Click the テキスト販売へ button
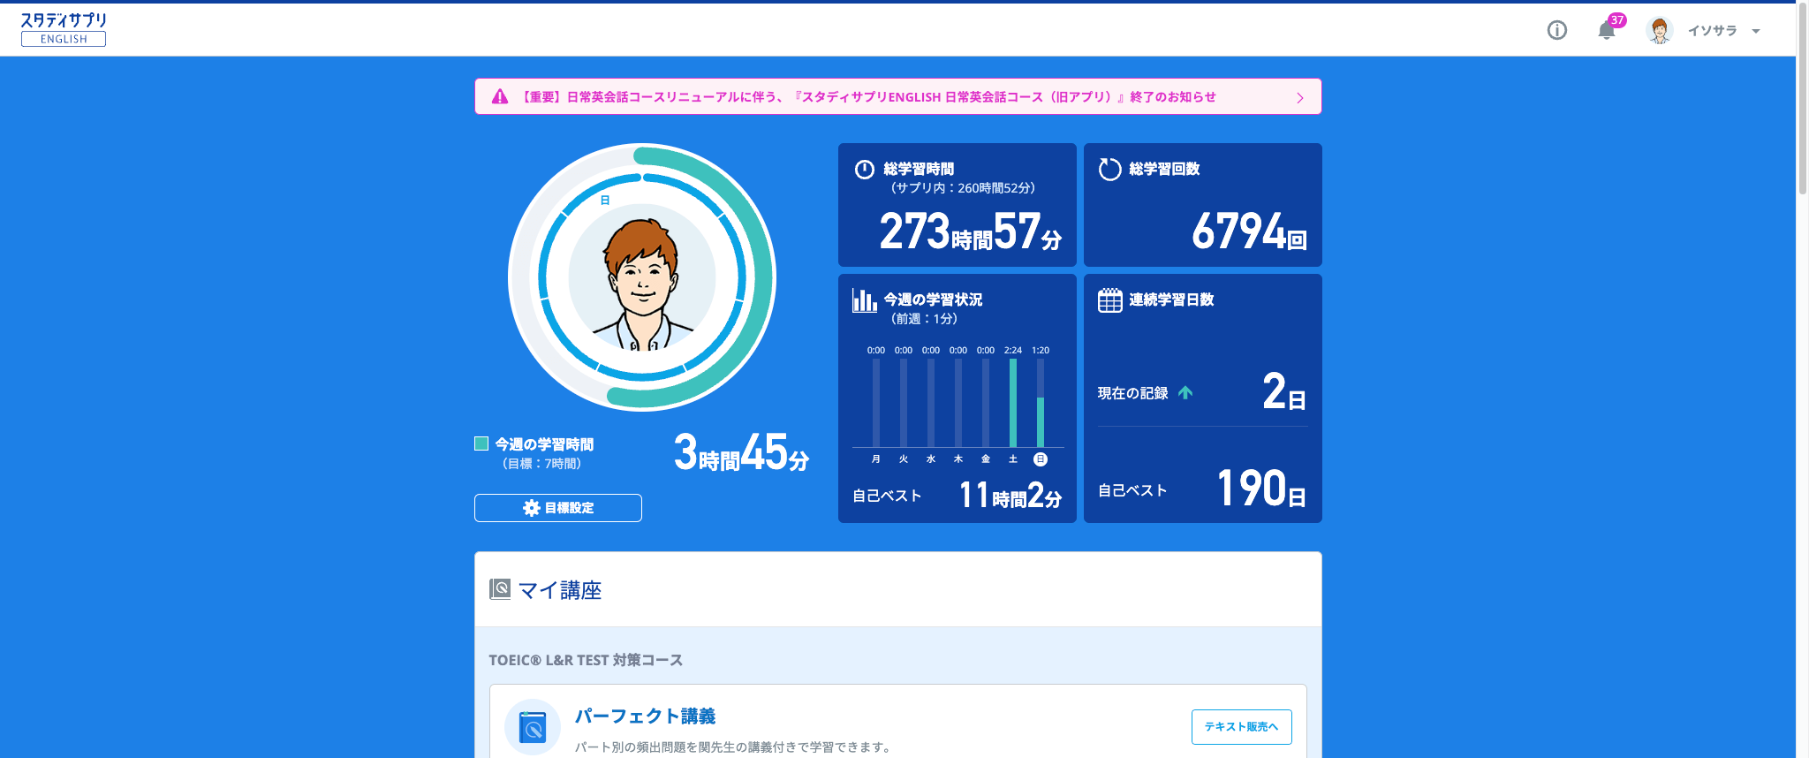The height and width of the screenshot is (758, 1809). tap(1241, 727)
